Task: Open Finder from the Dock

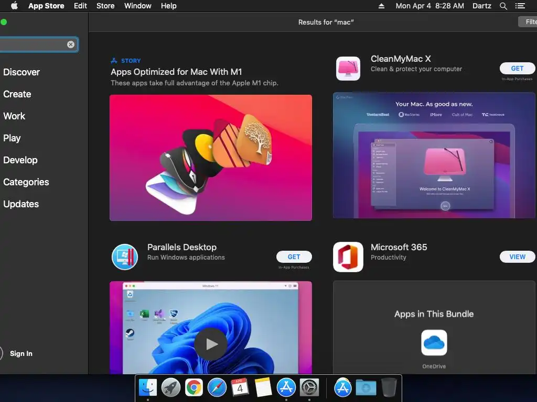Action: pos(147,387)
